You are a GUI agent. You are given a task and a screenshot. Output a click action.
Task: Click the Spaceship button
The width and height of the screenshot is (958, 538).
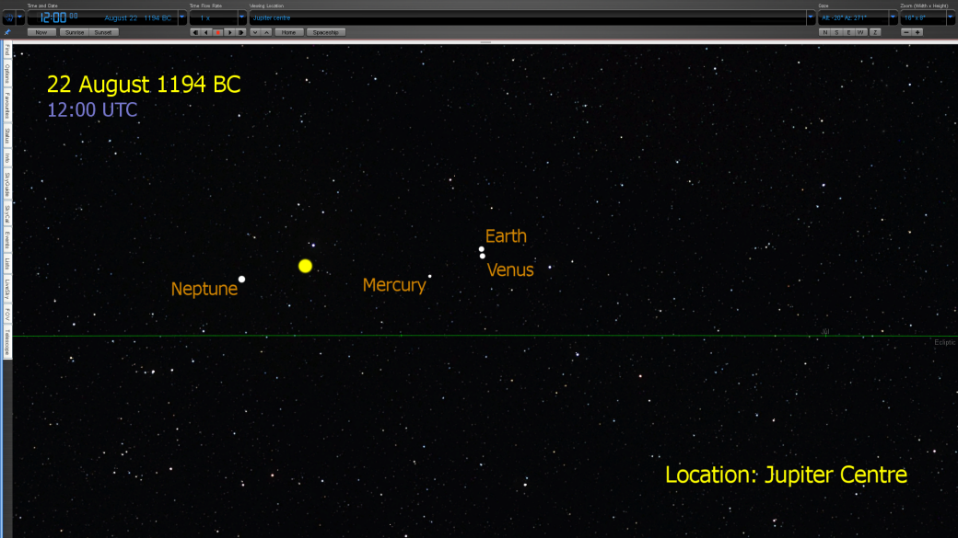[326, 32]
